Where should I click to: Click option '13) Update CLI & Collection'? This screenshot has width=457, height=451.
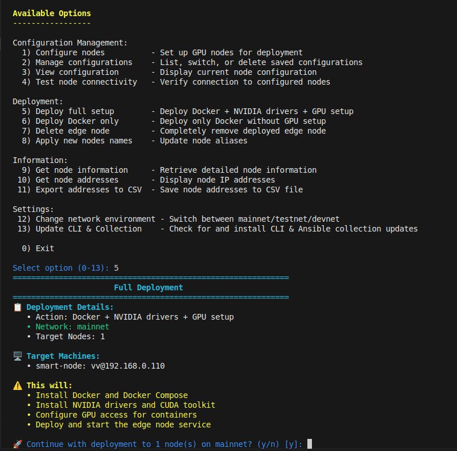point(79,229)
